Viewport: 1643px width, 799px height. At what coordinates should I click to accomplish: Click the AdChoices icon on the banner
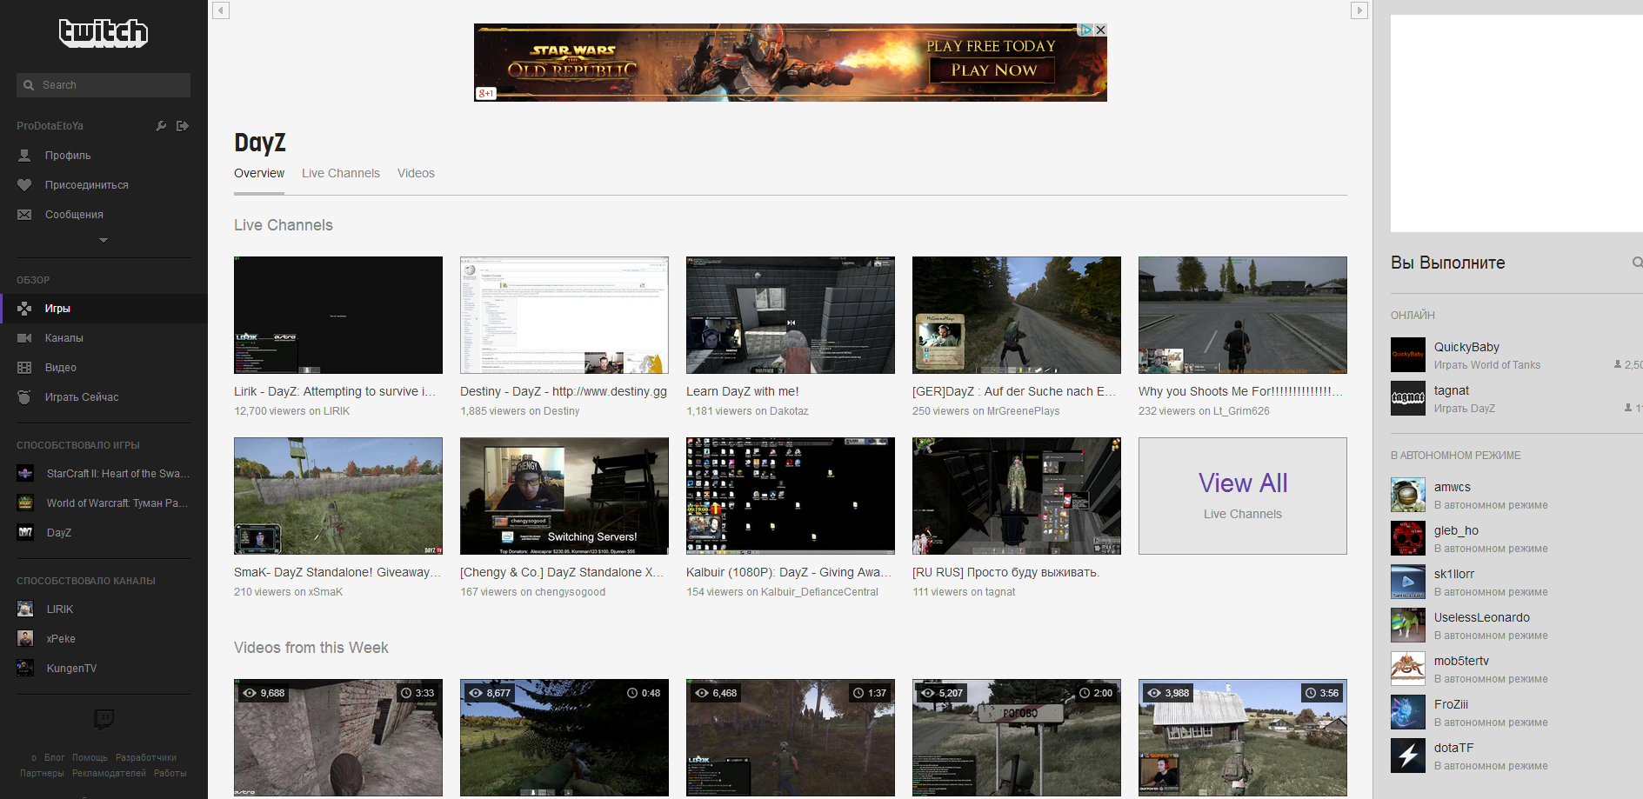[1087, 30]
